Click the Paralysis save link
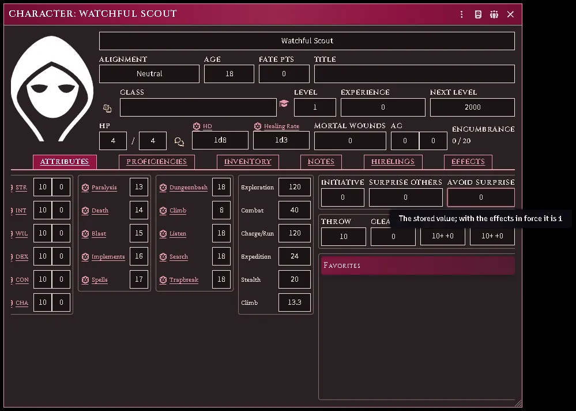Image resolution: width=576 pixels, height=411 pixels. click(104, 188)
